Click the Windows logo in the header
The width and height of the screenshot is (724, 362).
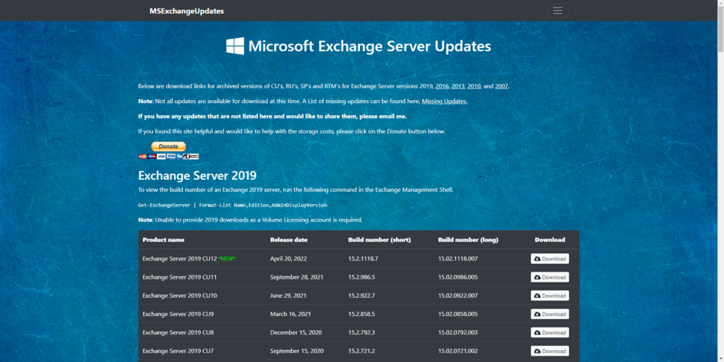[x=235, y=47]
